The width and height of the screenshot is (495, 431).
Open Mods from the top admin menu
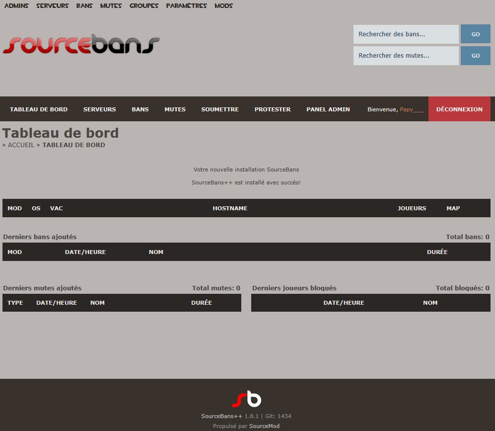[223, 6]
